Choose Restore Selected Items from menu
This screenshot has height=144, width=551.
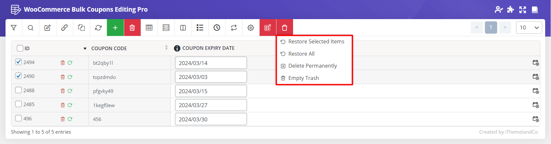316,41
